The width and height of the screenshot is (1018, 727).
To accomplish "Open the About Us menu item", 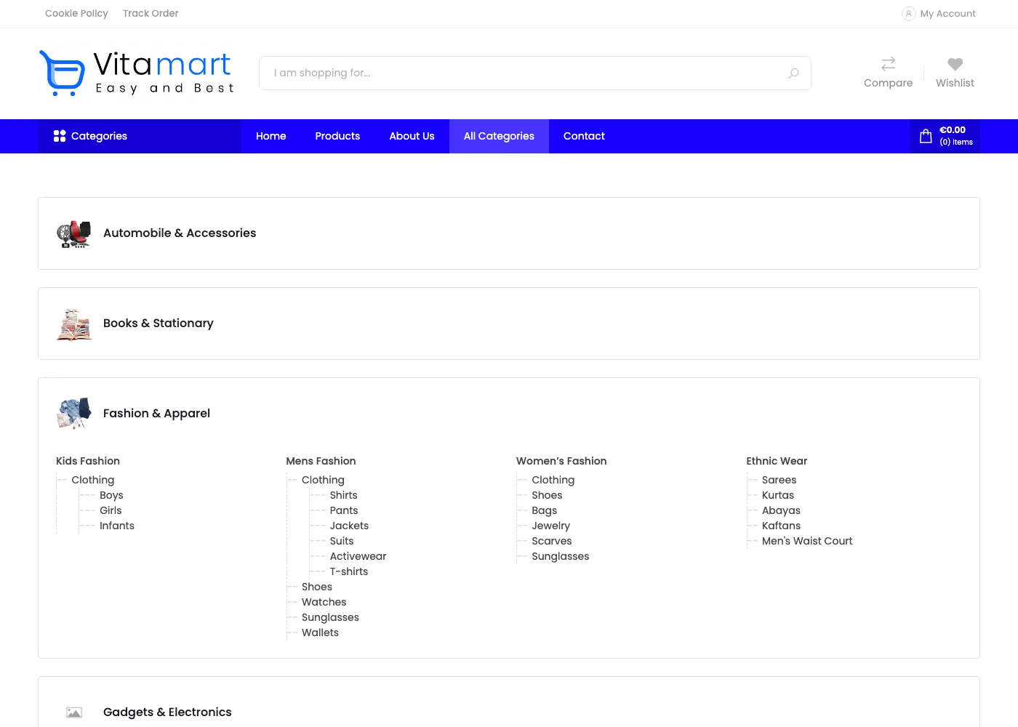I will (x=412, y=136).
